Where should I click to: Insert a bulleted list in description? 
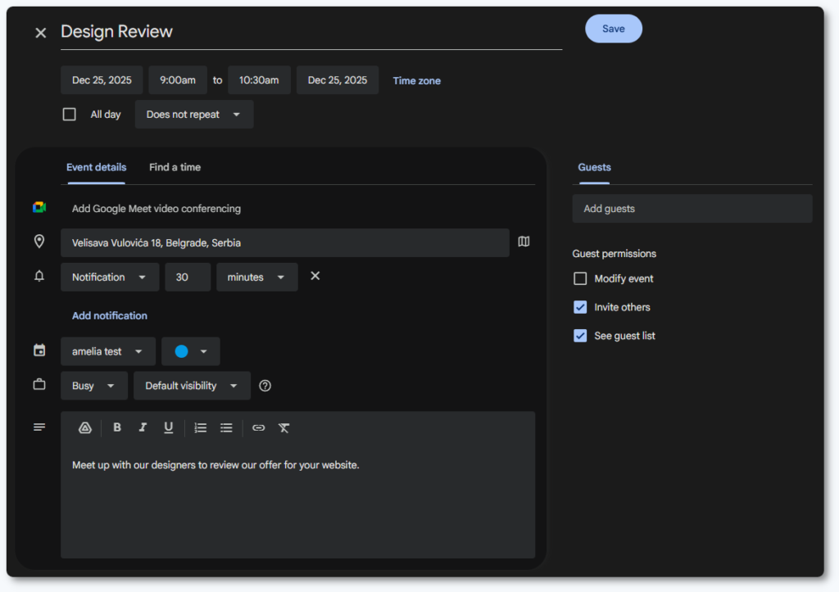click(226, 427)
